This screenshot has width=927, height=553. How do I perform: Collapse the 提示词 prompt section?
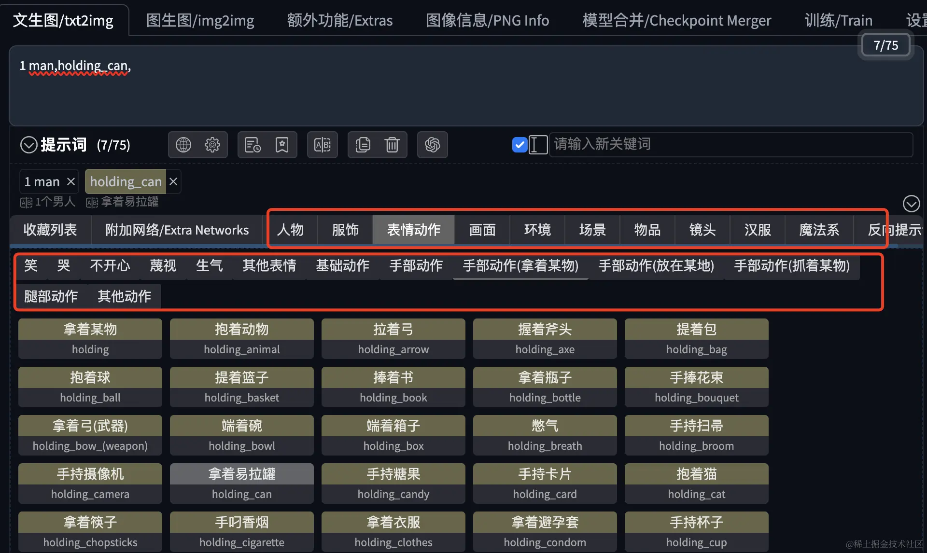point(28,145)
